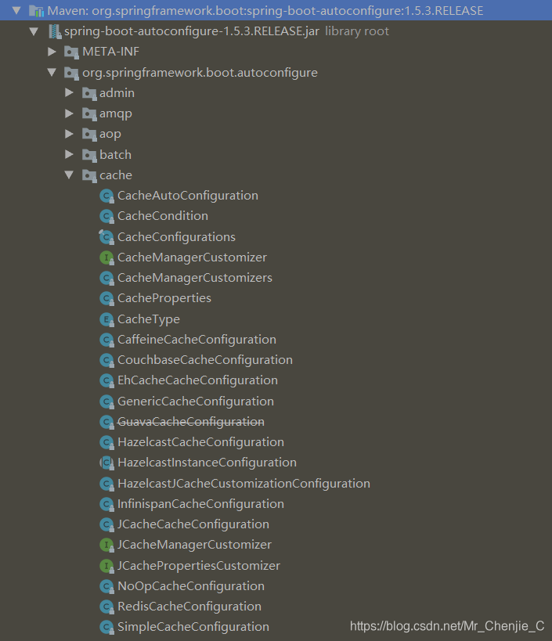Expand the amqp package arrow
Image resolution: width=552 pixels, height=641 pixels.
(69, 113)
